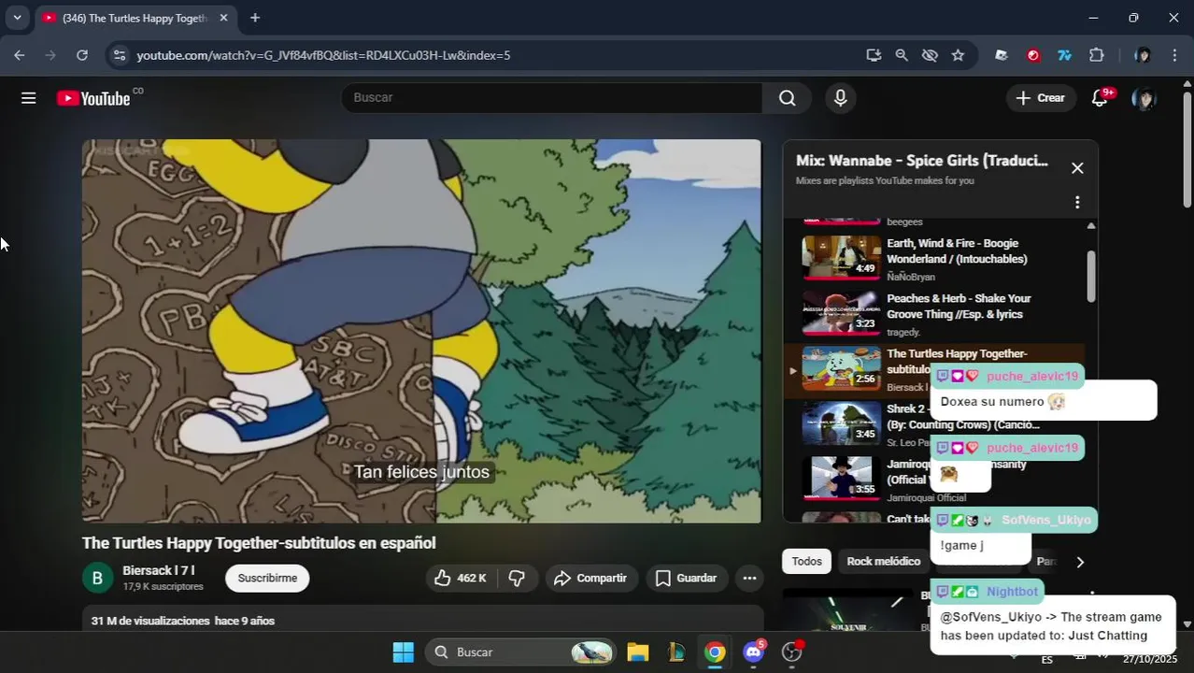Open OBS Studio from taskbar
The image size is (1194, 673).
pyautogui.click(x=792, y=652)
